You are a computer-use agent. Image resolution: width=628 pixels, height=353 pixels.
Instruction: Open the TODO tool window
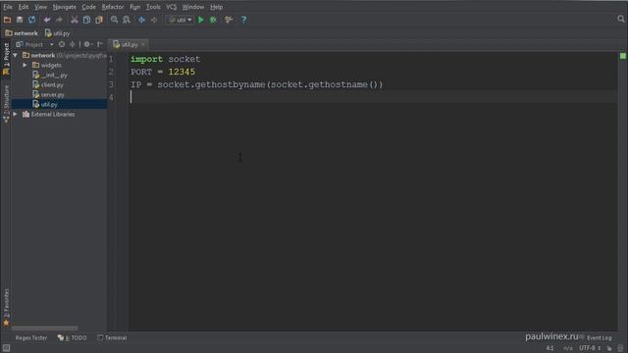72,337
